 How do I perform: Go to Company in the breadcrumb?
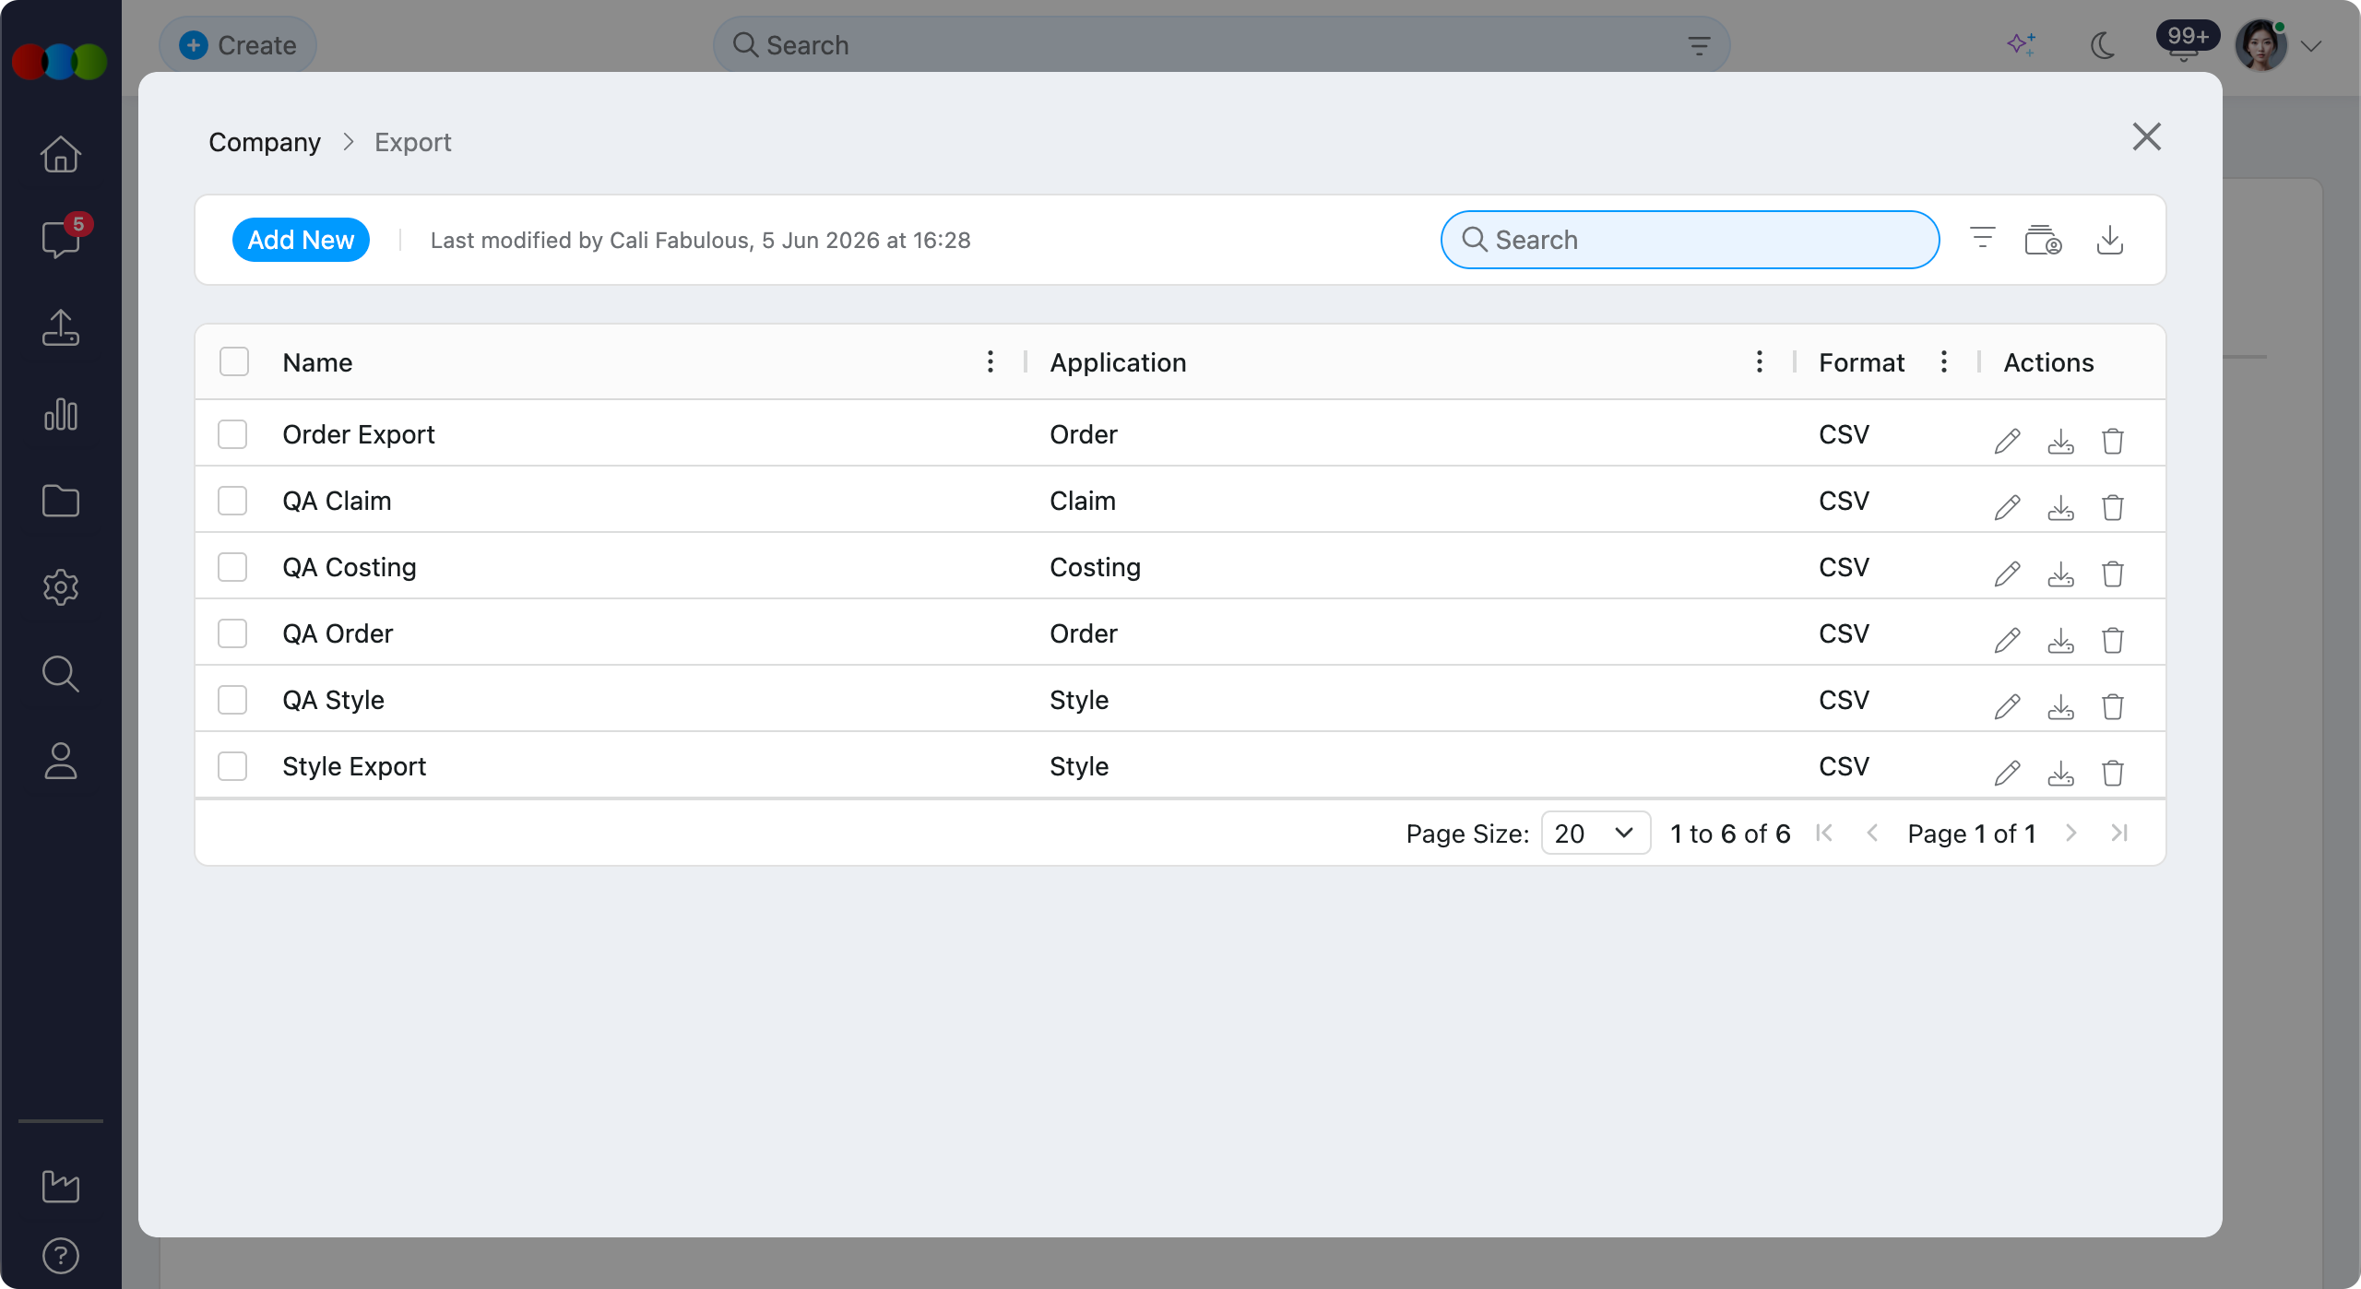pyautogui.click(x=265, y=142)
